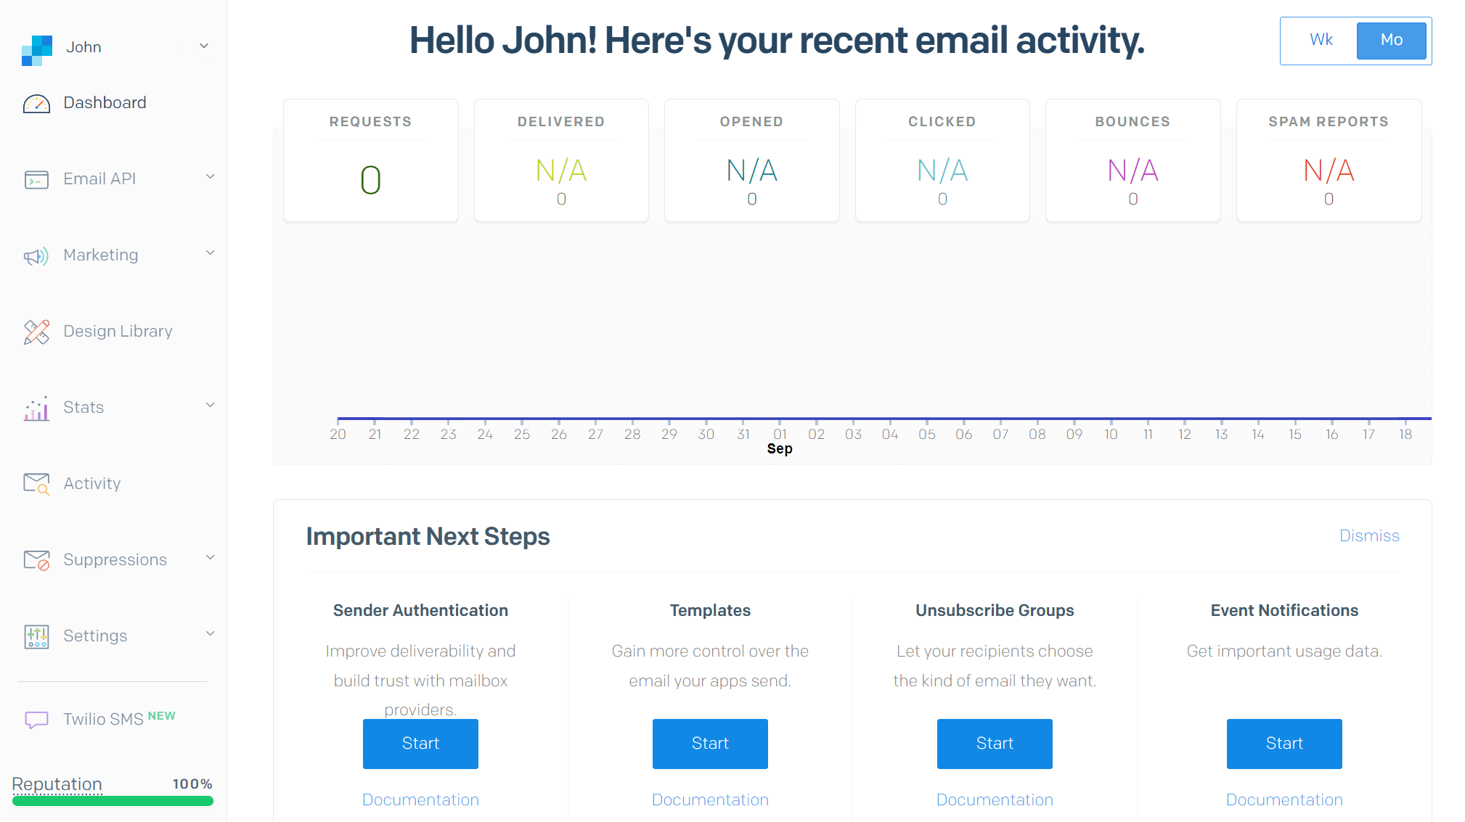Click the Suppressions icon in sidebar
This screenshot has height=822, width=1465.
click(36, 560)
